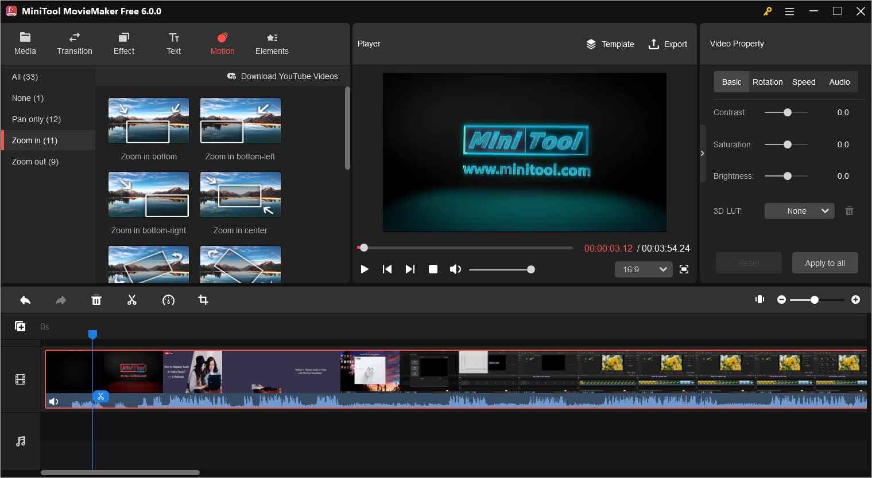The height and width of the screenshot is (478, 872).
Task: Adjust the Contrast slider
Action: tap(786, 112)
